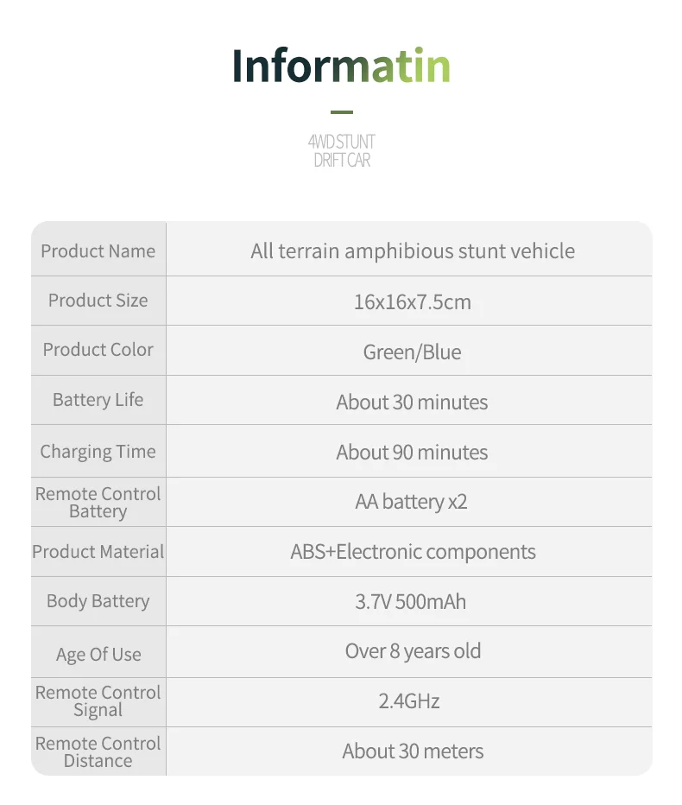Click the small green dash under heading
The width and height of the screenshot is (682, 805).
[x=342, y=112]
